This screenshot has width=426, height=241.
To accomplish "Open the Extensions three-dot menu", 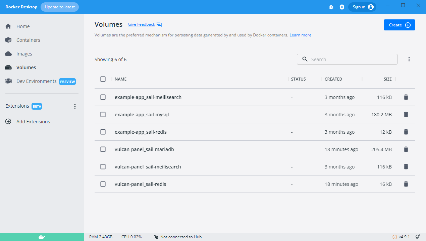I will coord(75,106).
